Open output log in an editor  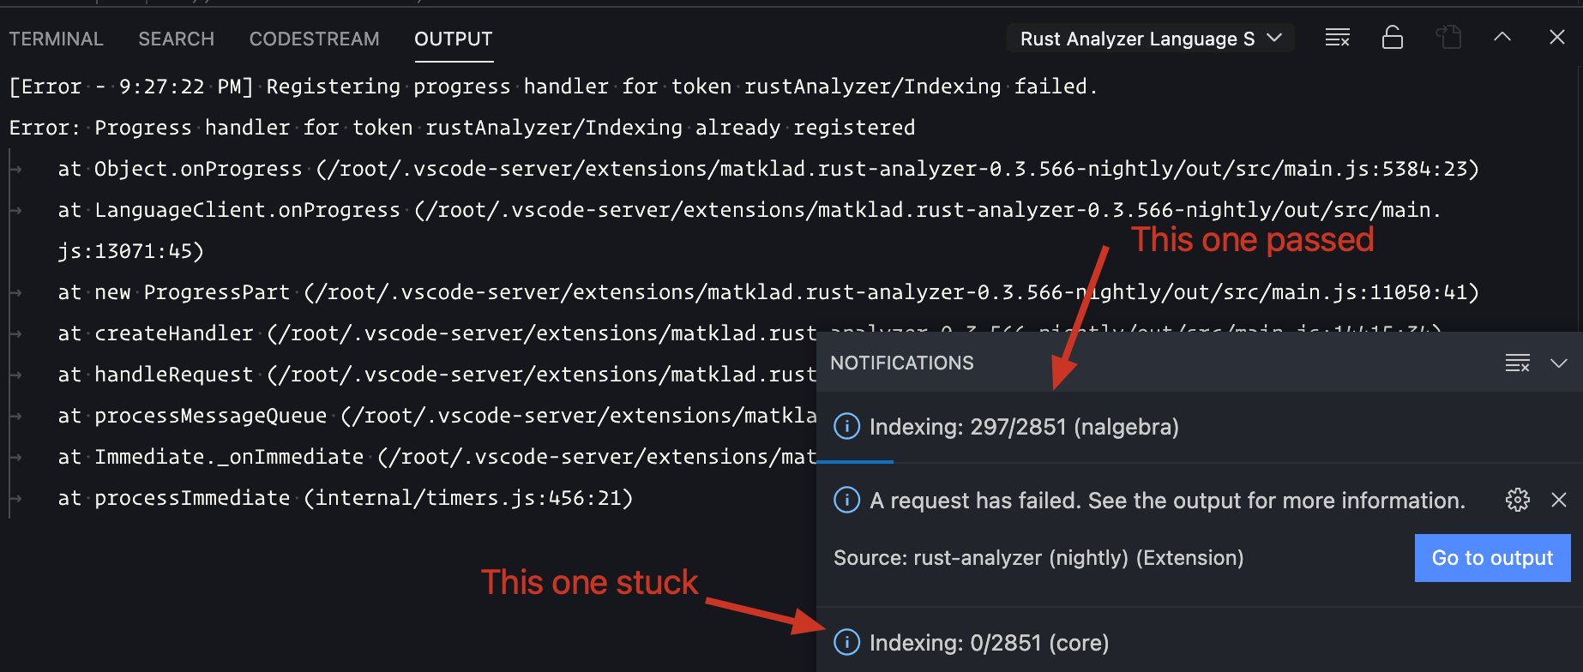1449,38
